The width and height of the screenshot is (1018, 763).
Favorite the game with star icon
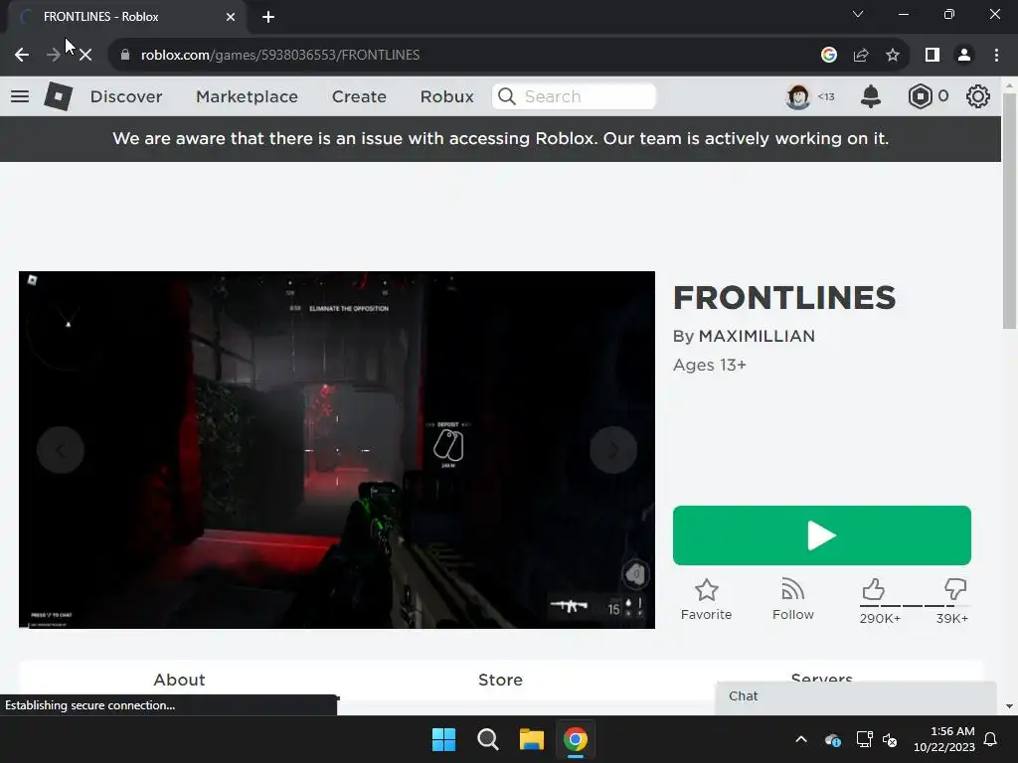(707, 590)
